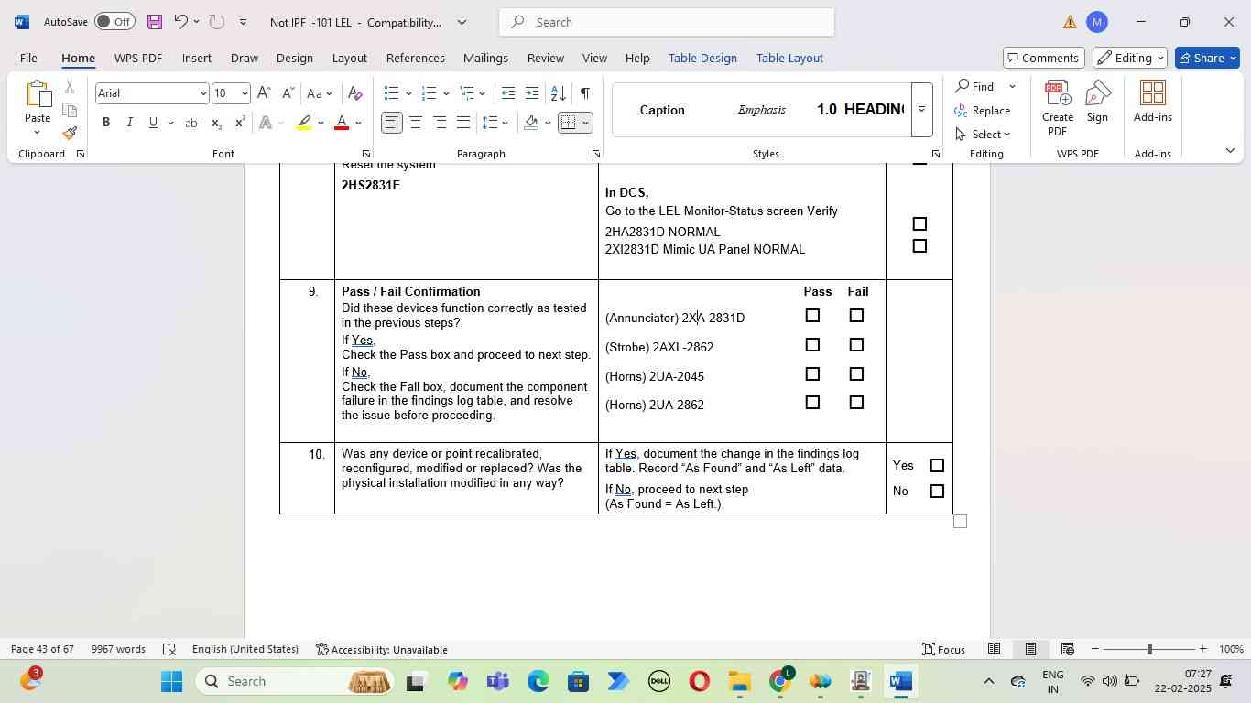
Task: Click the word count in status bar
Action: point(118,649)
